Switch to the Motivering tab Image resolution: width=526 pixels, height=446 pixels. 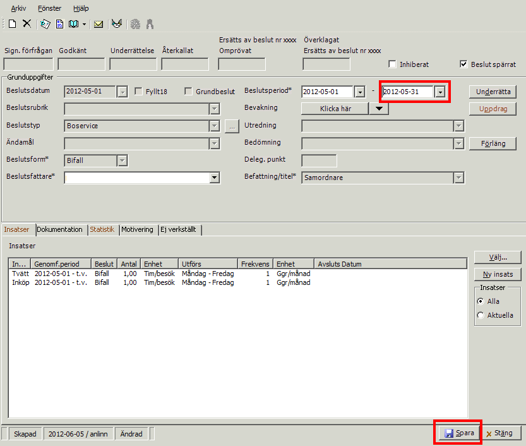(x=137, y=229)
